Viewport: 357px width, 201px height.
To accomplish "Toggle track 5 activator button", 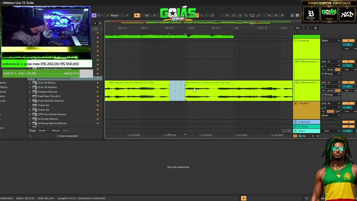I will 348,61.
